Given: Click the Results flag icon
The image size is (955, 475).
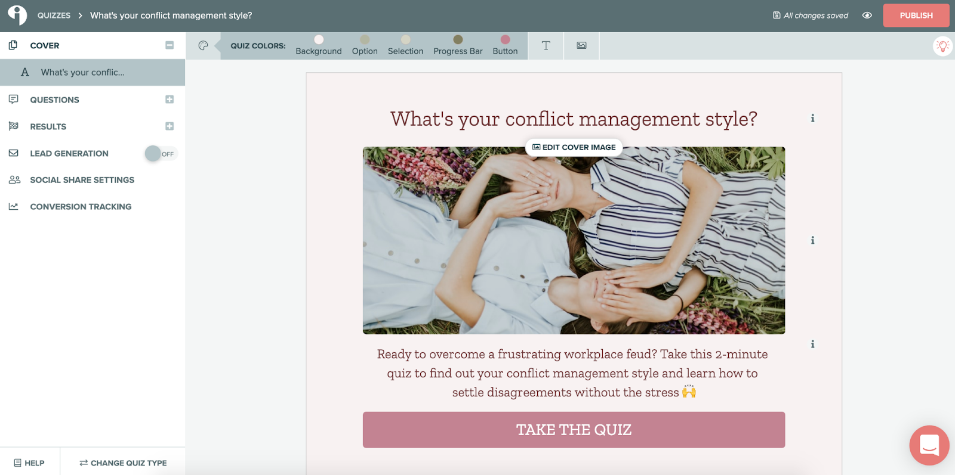Looking at the screenshot, I should [x=13, y=126].
